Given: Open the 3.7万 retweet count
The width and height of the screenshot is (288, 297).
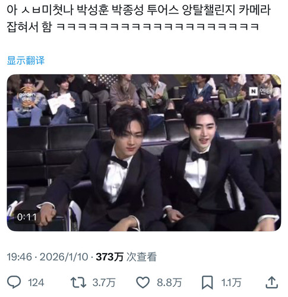Looking at the screenshot, I should click(104, 283).
